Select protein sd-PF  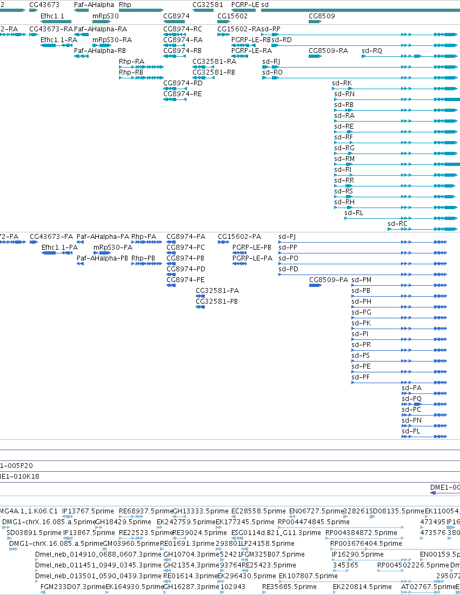coord(361,377)
